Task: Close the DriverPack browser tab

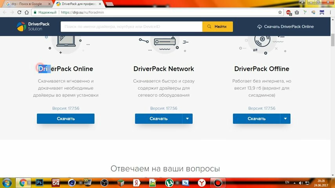Action: (x=100, y=4)
